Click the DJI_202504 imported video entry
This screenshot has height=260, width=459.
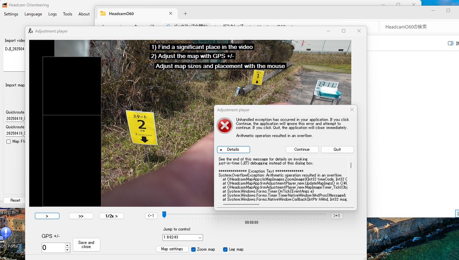[15, 49]
